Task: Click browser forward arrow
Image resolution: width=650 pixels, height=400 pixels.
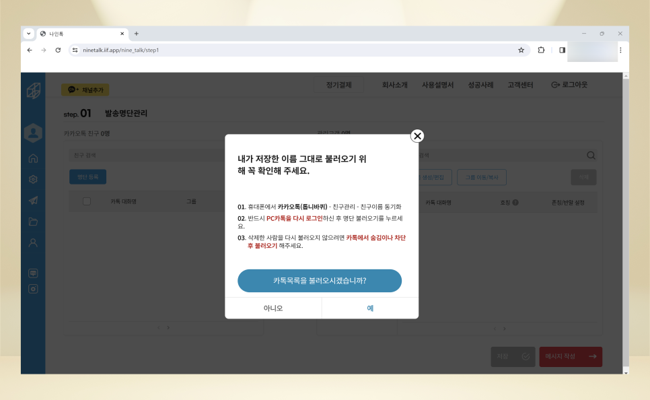Action: point(44,51)
